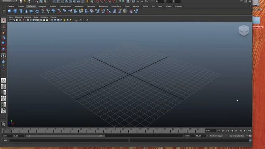
Task: Open the Renderer panel menu
Action: pyautogui.click(x=44, y=17)
